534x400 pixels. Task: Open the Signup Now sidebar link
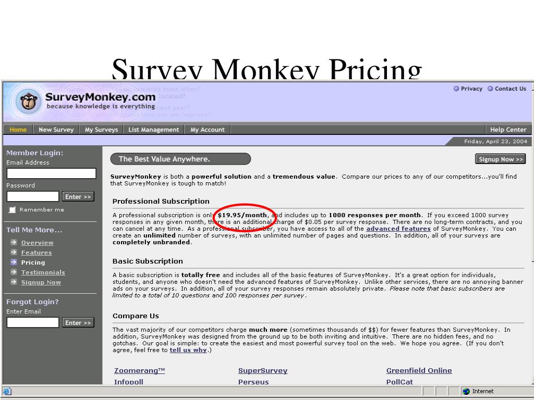point(41,282)
